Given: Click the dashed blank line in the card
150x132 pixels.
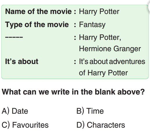Looking at the screenshot, I should (14, 37).
